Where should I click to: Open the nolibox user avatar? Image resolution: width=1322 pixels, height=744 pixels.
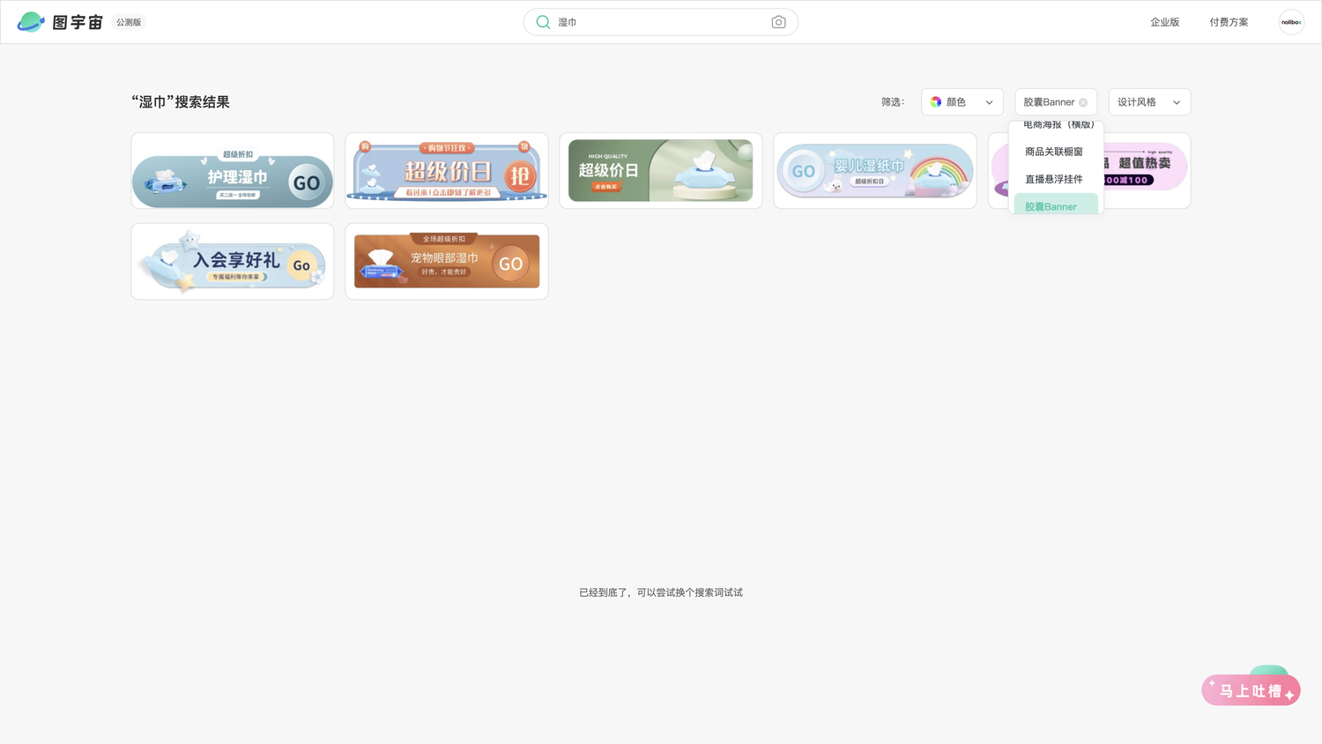click(x=1291, y=22)
